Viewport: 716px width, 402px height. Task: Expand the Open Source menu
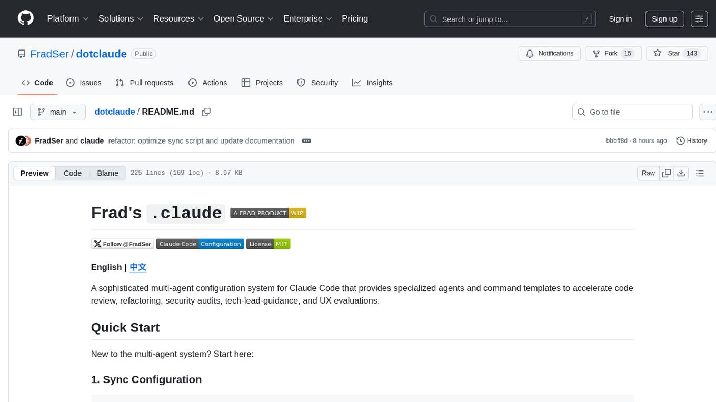[244, 18]
